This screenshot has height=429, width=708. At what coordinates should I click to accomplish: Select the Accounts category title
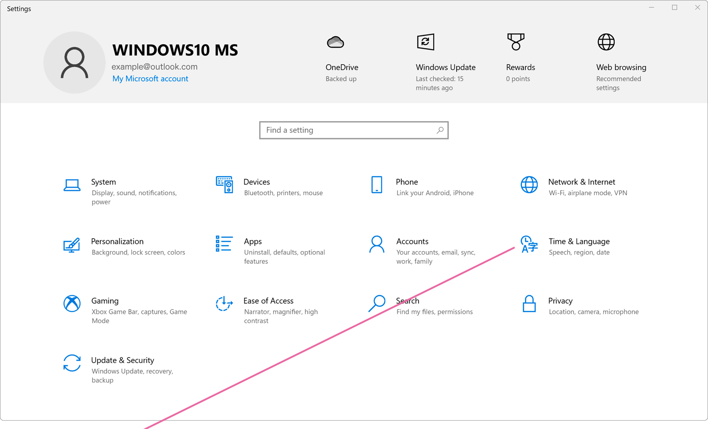[412, 241]
